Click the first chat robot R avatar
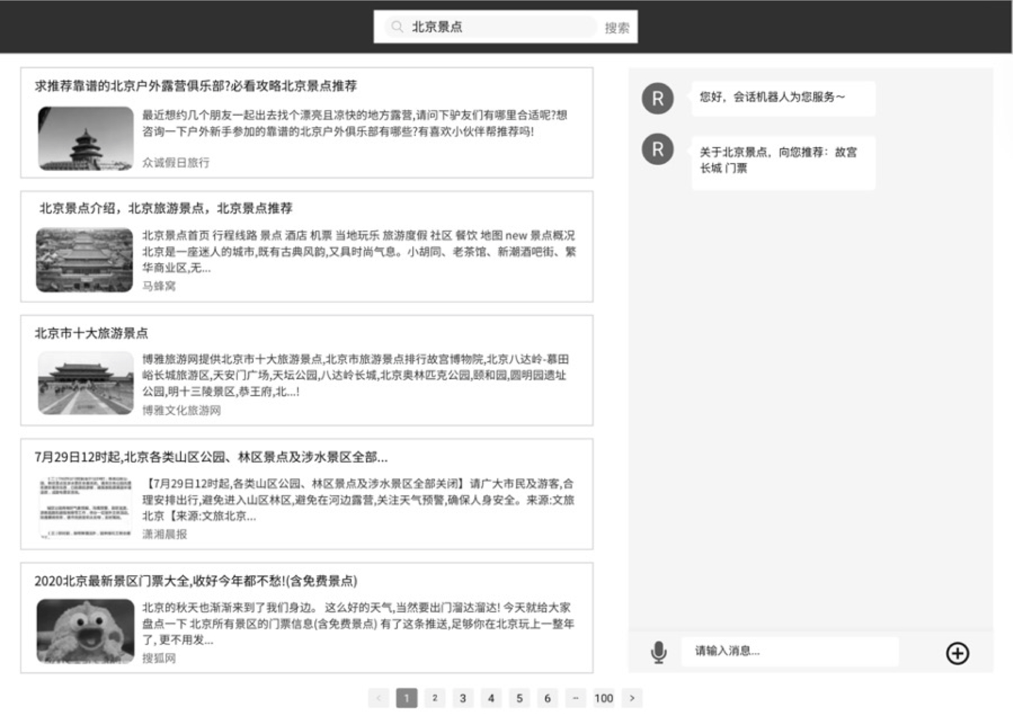 pos(657,98)
